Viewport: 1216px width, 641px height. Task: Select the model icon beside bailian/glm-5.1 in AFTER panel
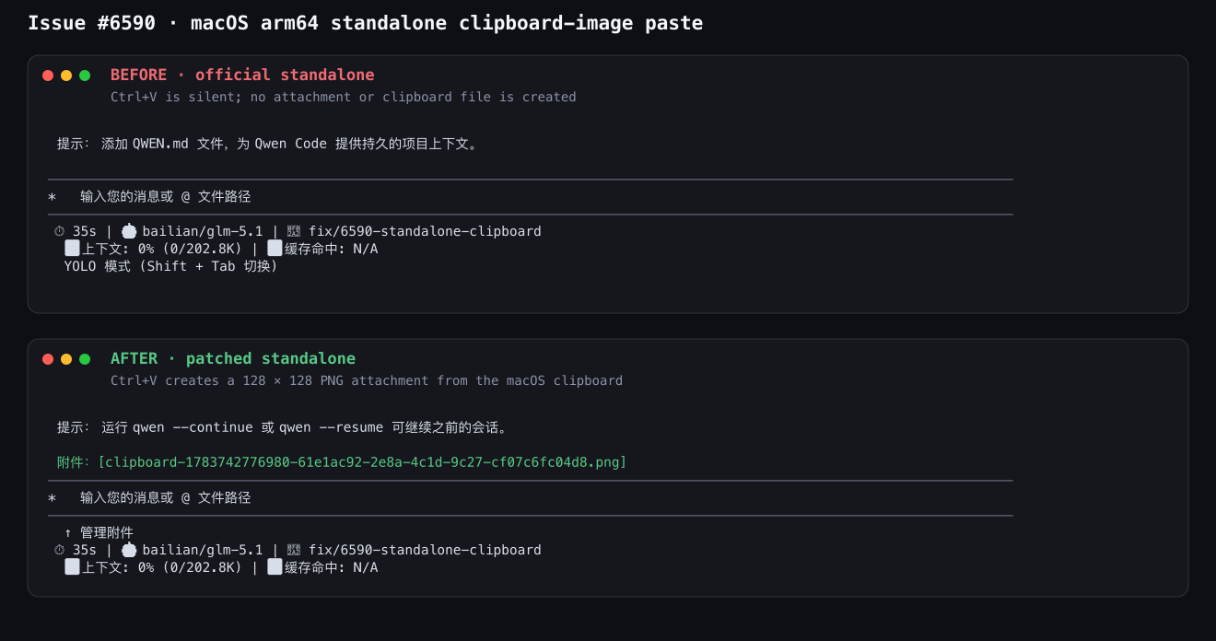[x=129, y=550]
